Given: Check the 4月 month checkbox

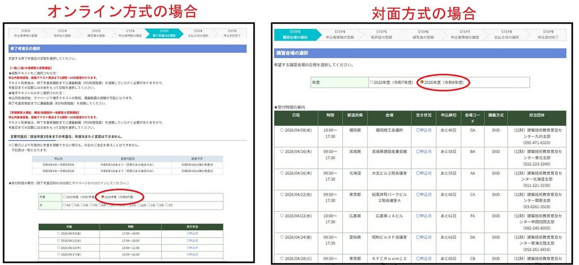Looking at the screenshot, I should (x=64, y=205).
